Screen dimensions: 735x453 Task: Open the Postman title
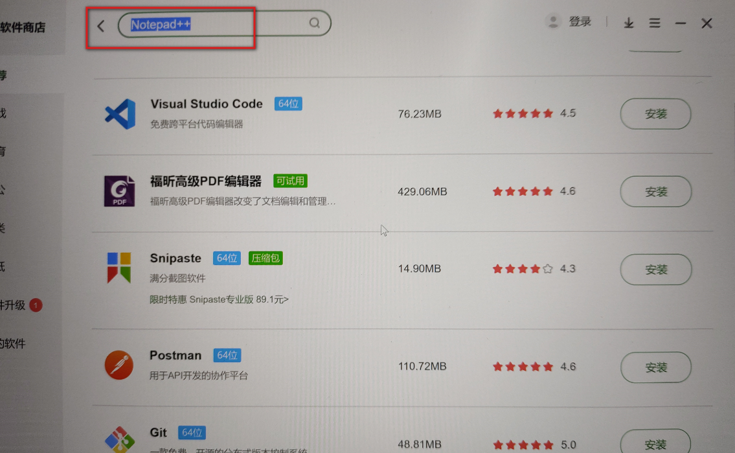tap(175, 355)
